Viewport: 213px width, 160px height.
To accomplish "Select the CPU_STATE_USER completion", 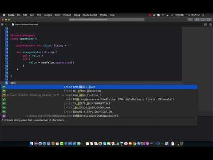I will click(x=99, y=87).
